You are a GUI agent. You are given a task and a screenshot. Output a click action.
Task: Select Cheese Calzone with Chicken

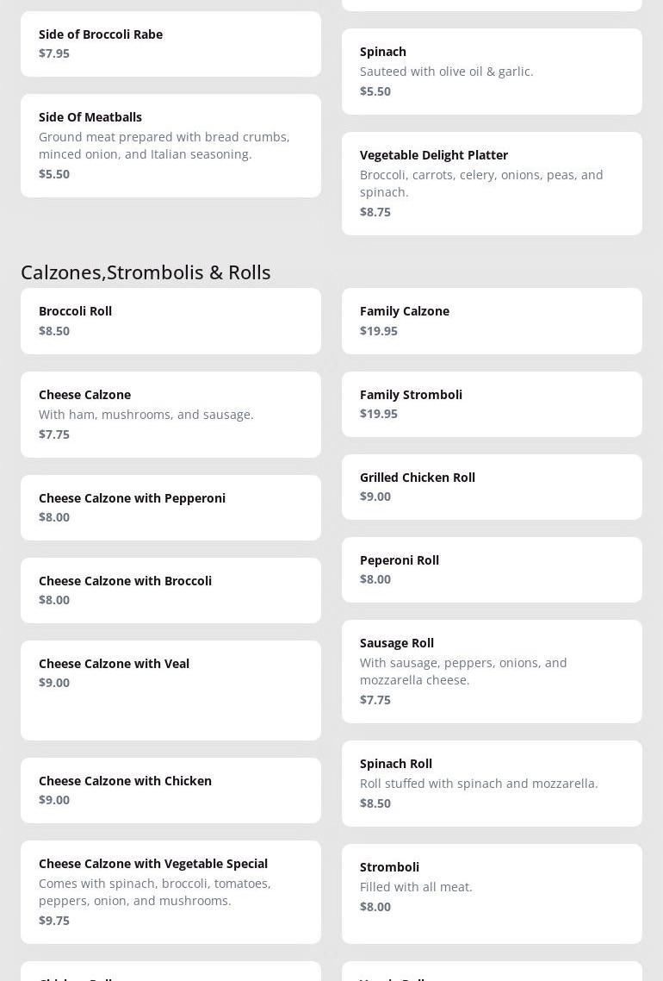170,790
